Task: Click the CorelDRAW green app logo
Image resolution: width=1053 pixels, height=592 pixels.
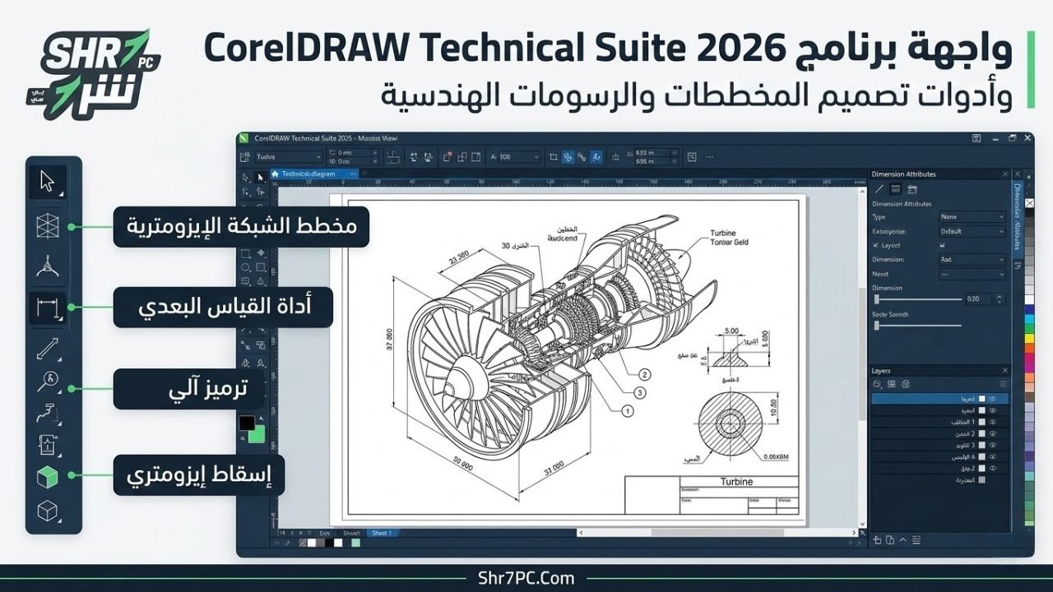Action: click(x=244, y=138)
